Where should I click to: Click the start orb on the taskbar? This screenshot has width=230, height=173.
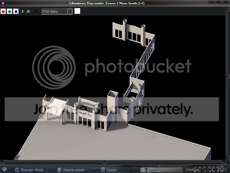click(x=4, y=170)
